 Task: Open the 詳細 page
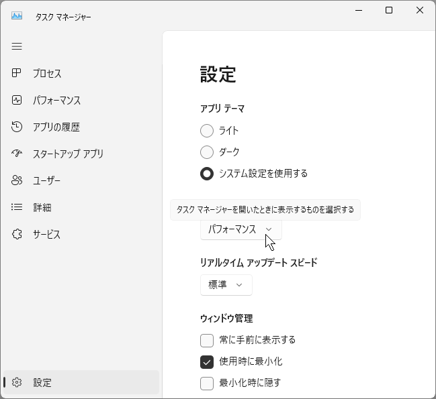[x=81, y=207]
